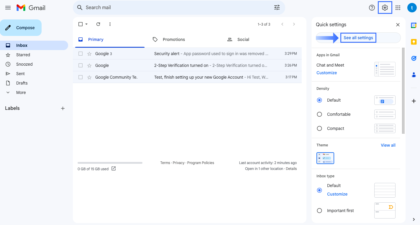Check the checkbox for the Google Community email
Image resolution: width=420 pixels, height=225 pixels.
click(80, 77)
